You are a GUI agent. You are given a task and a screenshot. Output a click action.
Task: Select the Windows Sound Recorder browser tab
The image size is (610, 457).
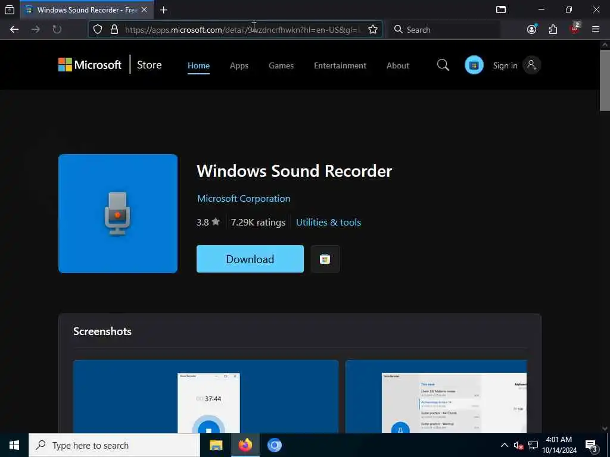(86, 10)
